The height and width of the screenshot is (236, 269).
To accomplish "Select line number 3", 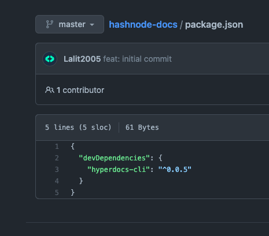I will [x=57, y=170].
